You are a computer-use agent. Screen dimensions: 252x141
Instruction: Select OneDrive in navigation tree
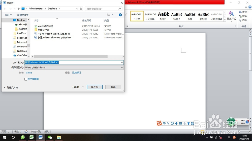[x=20, y=55]
